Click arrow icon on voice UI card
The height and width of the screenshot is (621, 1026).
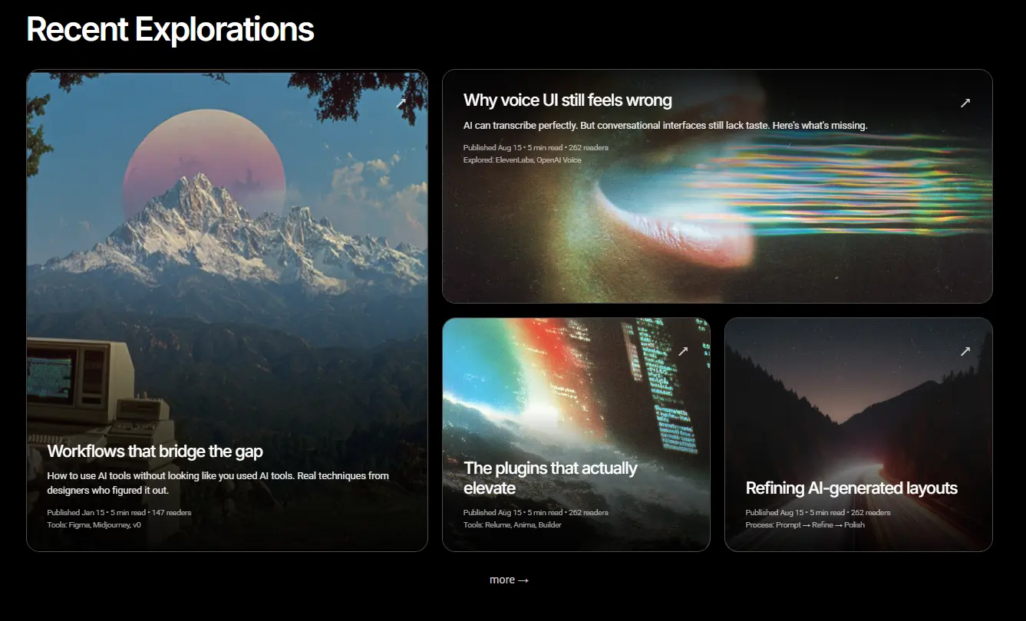coord(965,103)
